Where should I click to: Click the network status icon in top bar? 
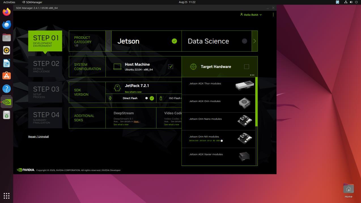coord(346,2)
